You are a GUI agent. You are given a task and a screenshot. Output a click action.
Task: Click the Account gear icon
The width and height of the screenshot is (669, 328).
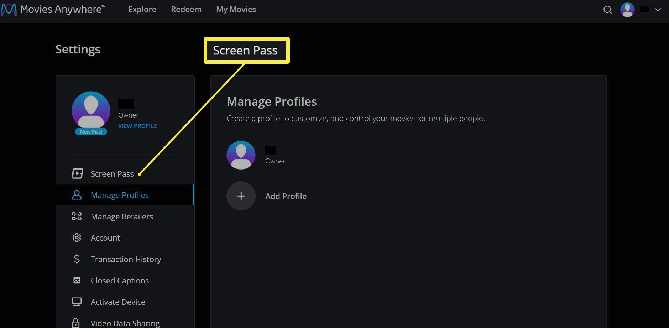77,238
